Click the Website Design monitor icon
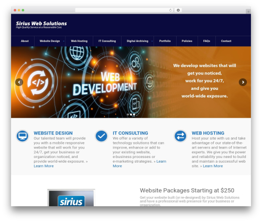The height and width of the screenshot is (222, 262). coord(23,136)
